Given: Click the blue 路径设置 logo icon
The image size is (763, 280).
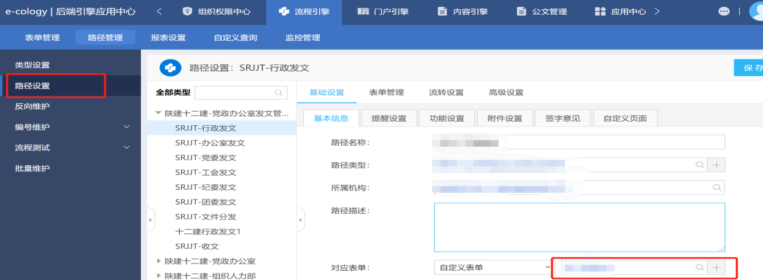Looking at the screenshot, I should click(x=170, y=68).
